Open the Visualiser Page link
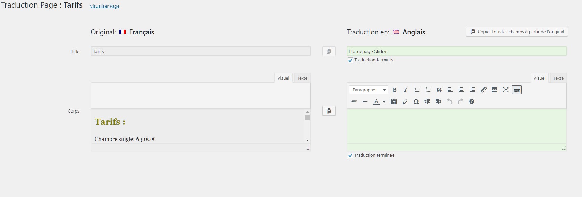Viewport: 582px width, 197px height. (104, 6)
